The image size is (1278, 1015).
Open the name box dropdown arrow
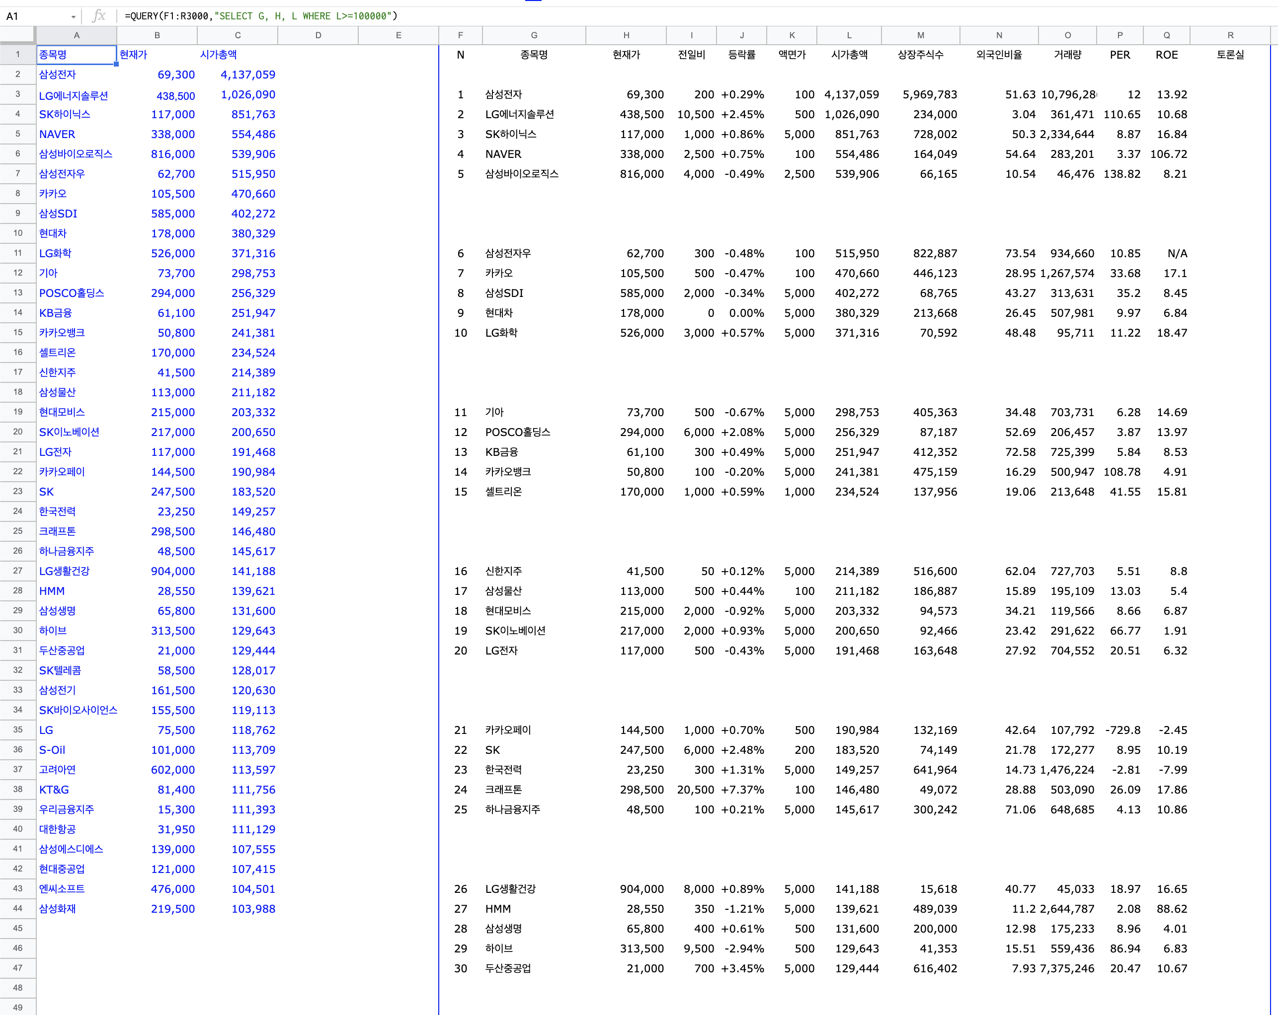point(73,16)
